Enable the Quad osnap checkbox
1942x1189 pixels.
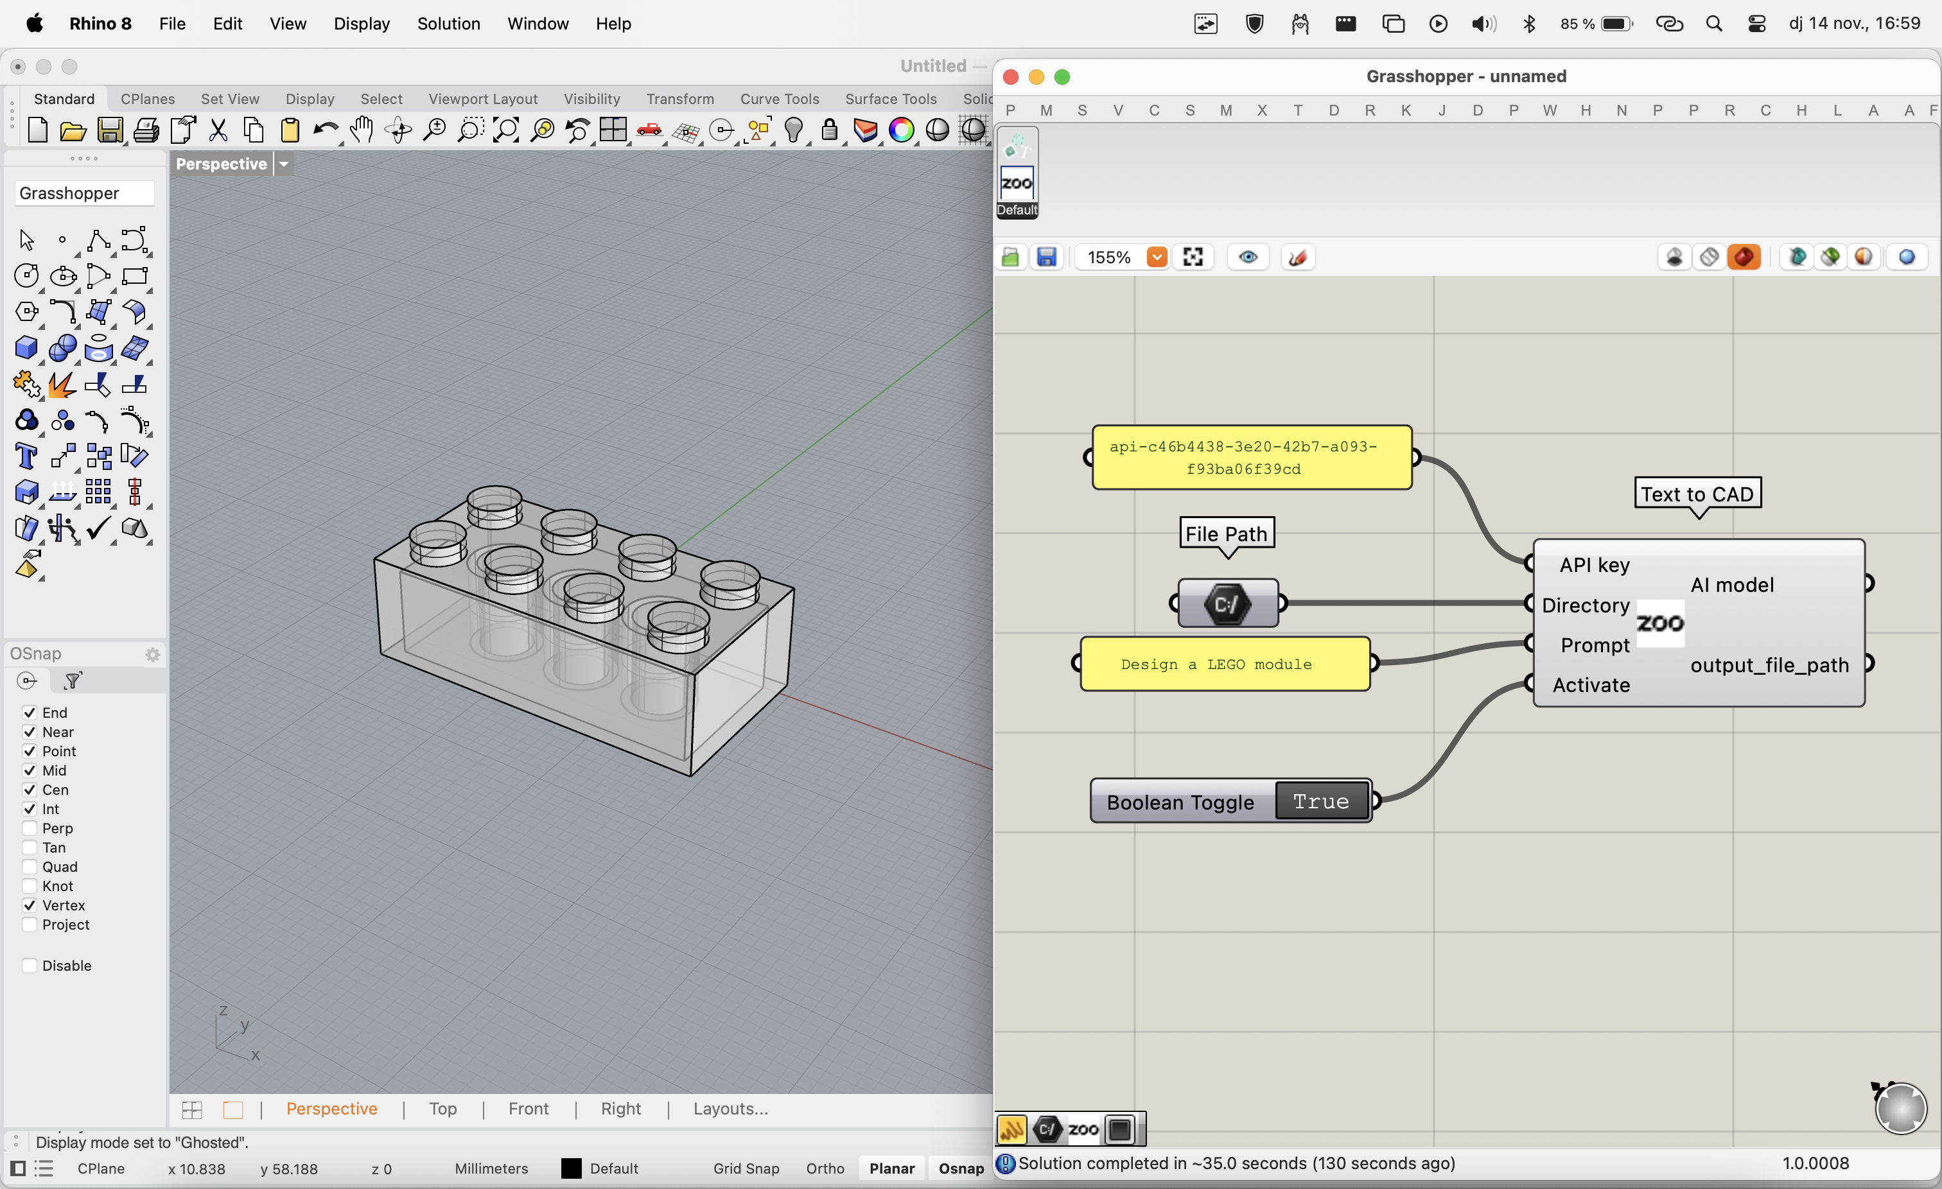click(29, 867)
